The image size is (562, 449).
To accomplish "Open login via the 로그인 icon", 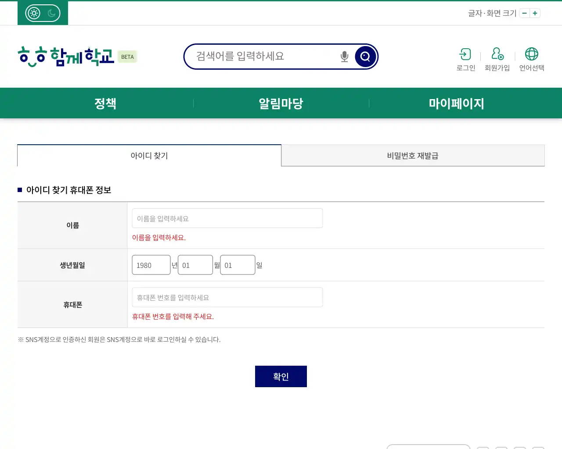I will point(465,58).
